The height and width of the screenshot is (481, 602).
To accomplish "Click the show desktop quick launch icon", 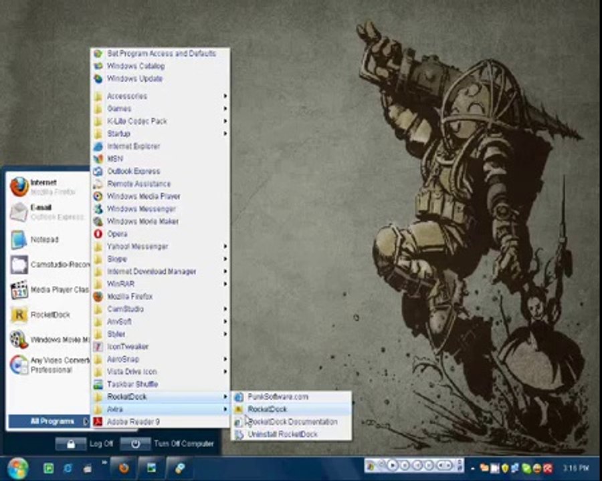I will (x=88, y=468).
